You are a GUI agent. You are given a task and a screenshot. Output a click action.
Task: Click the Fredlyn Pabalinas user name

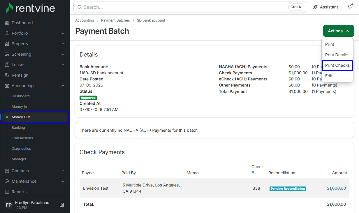[x=32, y=203]
